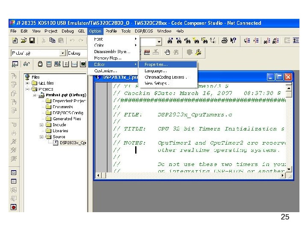This screenshot has width=308, height=231.
Task: Choose Properties in Editor submenu
Action: [x=168, y=65]
